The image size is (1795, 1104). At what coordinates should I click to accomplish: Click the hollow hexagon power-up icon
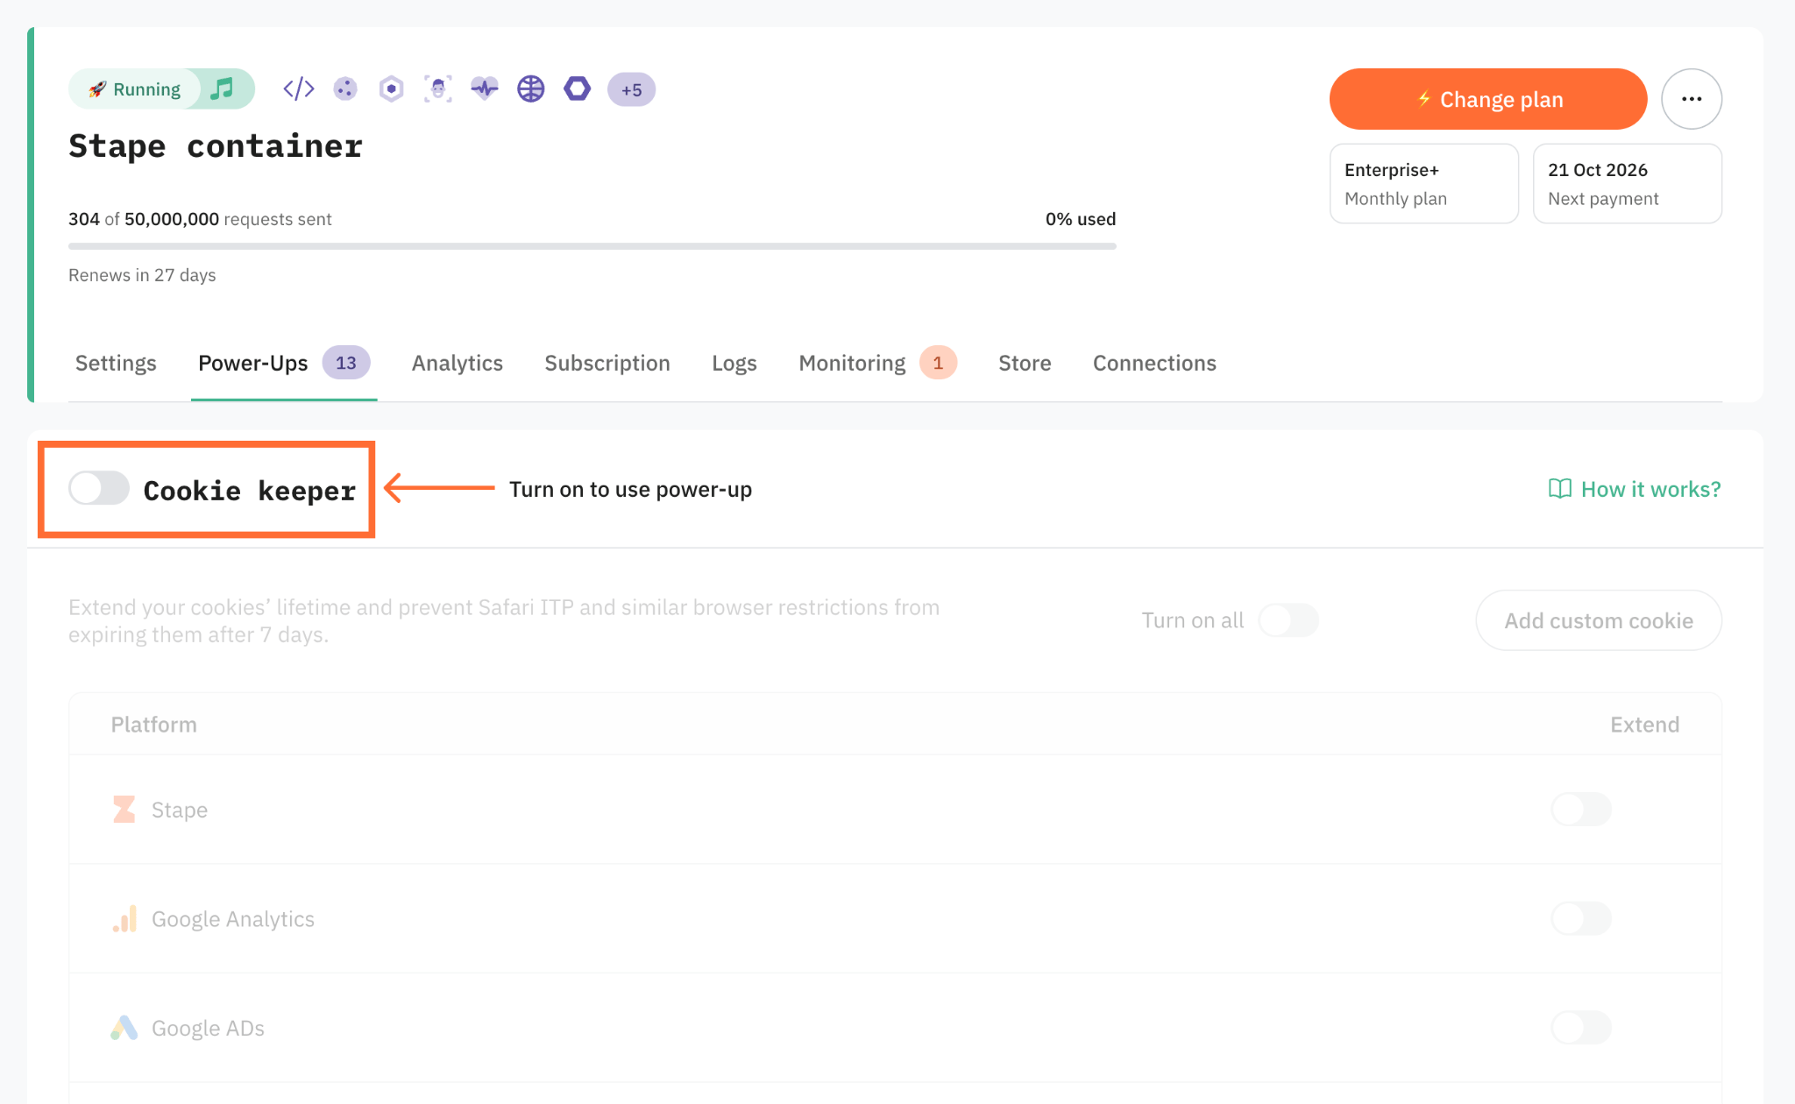578,88
